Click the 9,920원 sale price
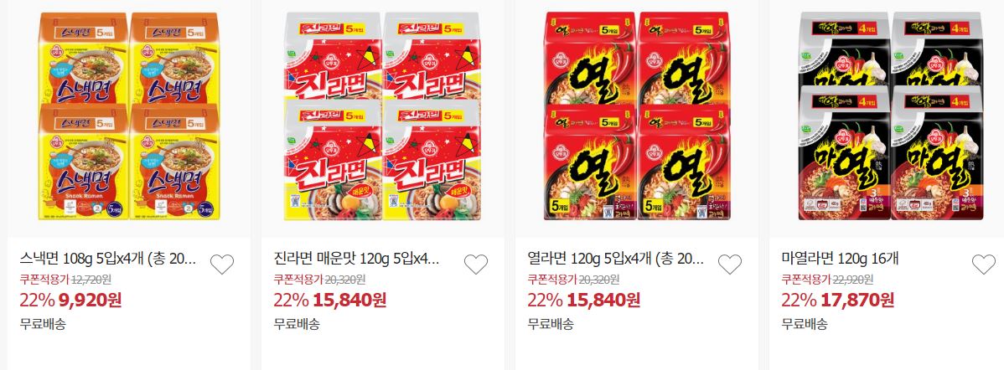This screenshot has width=1004, height=370. coord(90,299)
